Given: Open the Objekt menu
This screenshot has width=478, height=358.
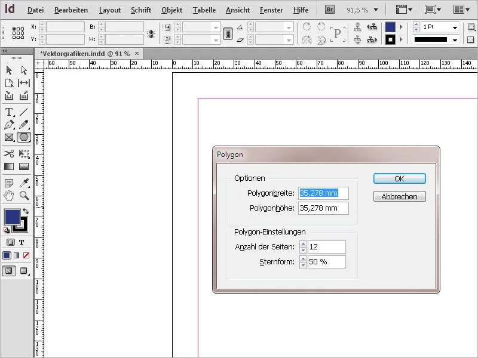Looking at the screenshot, I should click(172, 10).
